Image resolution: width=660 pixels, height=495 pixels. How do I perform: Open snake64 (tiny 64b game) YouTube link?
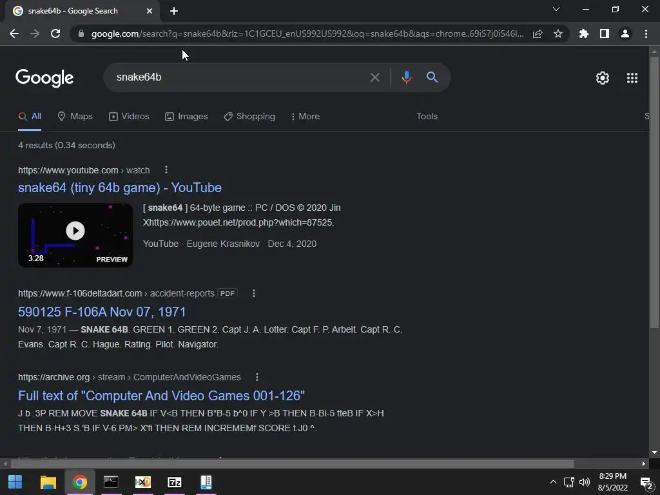coord(120,188)
